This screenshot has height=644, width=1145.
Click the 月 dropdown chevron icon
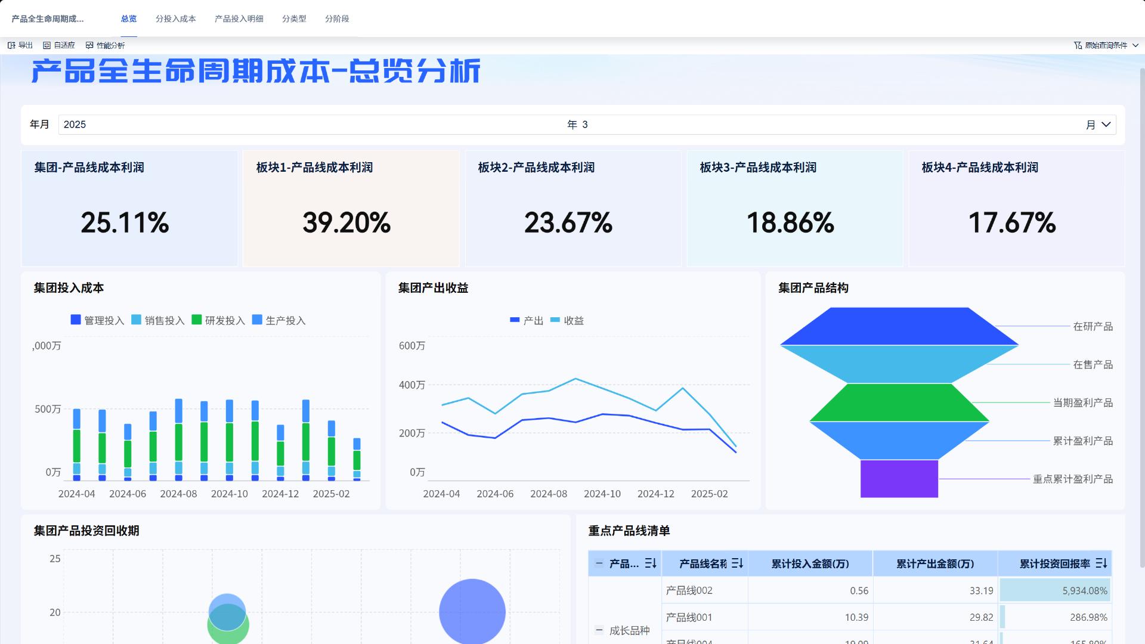pyautogui.click(x=1104, y=125)
